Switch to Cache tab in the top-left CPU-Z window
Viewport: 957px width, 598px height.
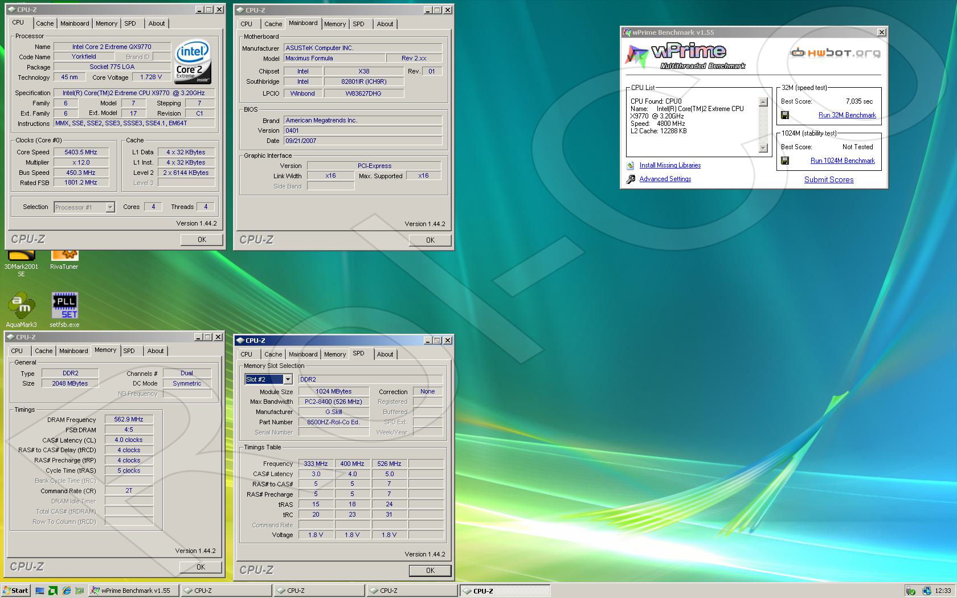point(45,23)
